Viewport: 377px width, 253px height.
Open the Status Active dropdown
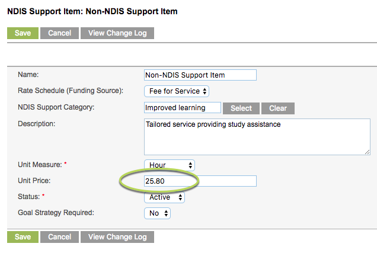[x=164, y=197]
